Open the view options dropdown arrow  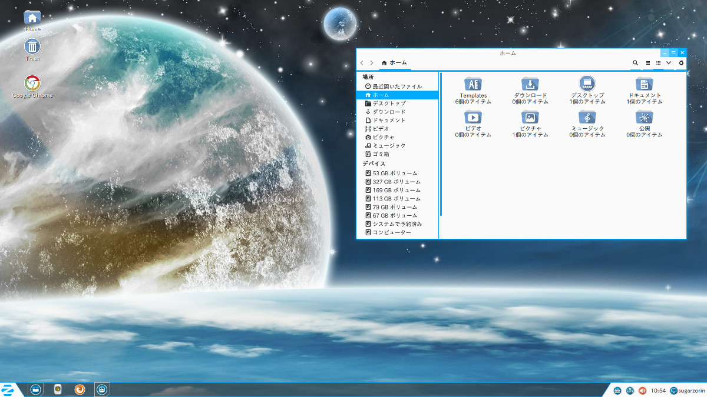[669, 62]
